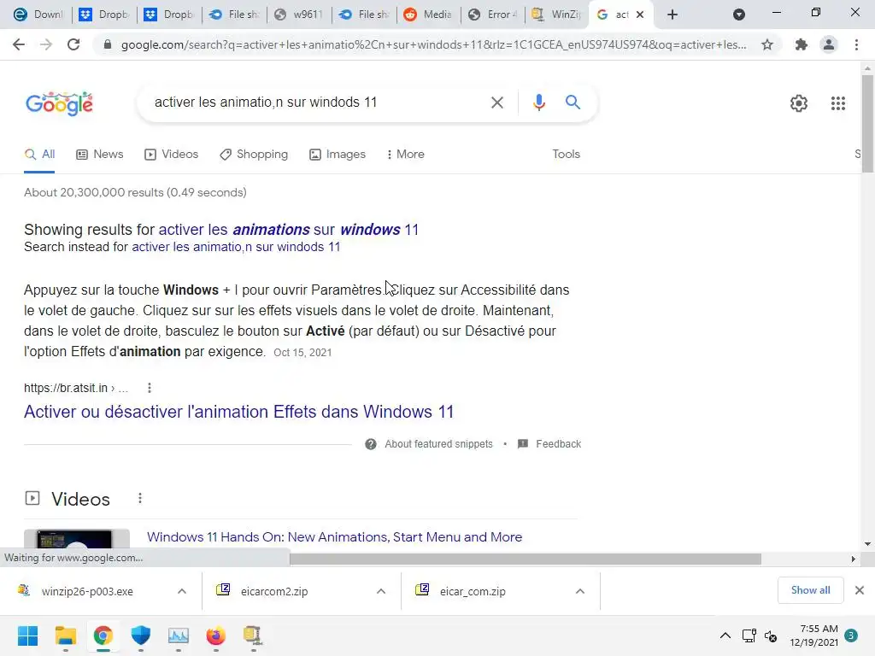Screen dimensions: 875x656
Task: Click the Chrome forward arrow
Action: [46, 44]
